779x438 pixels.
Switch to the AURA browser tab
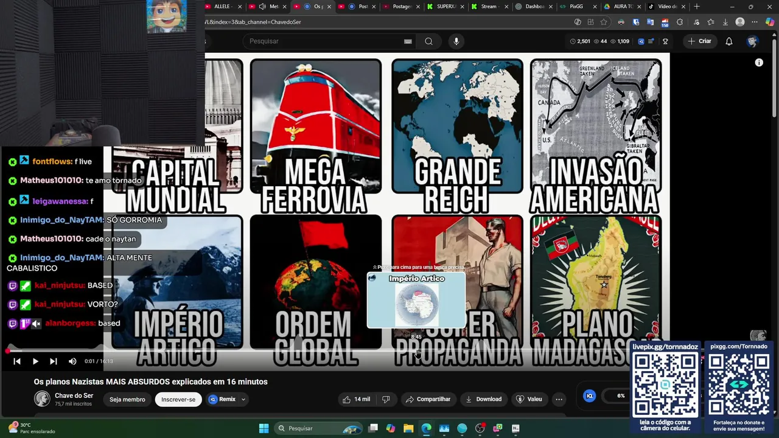pyautogui.click(x=621, y=7)
